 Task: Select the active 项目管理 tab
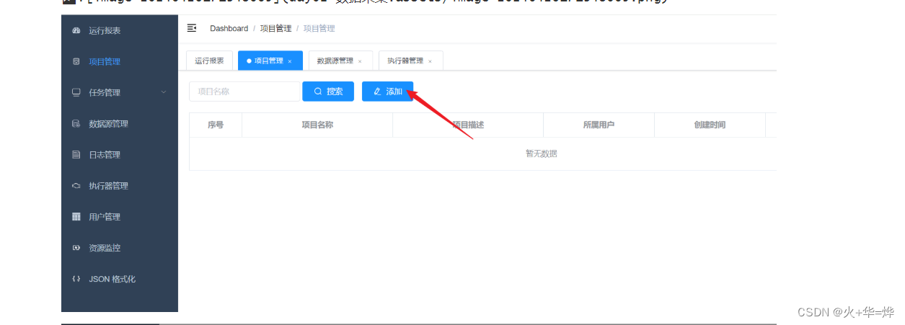269,61
